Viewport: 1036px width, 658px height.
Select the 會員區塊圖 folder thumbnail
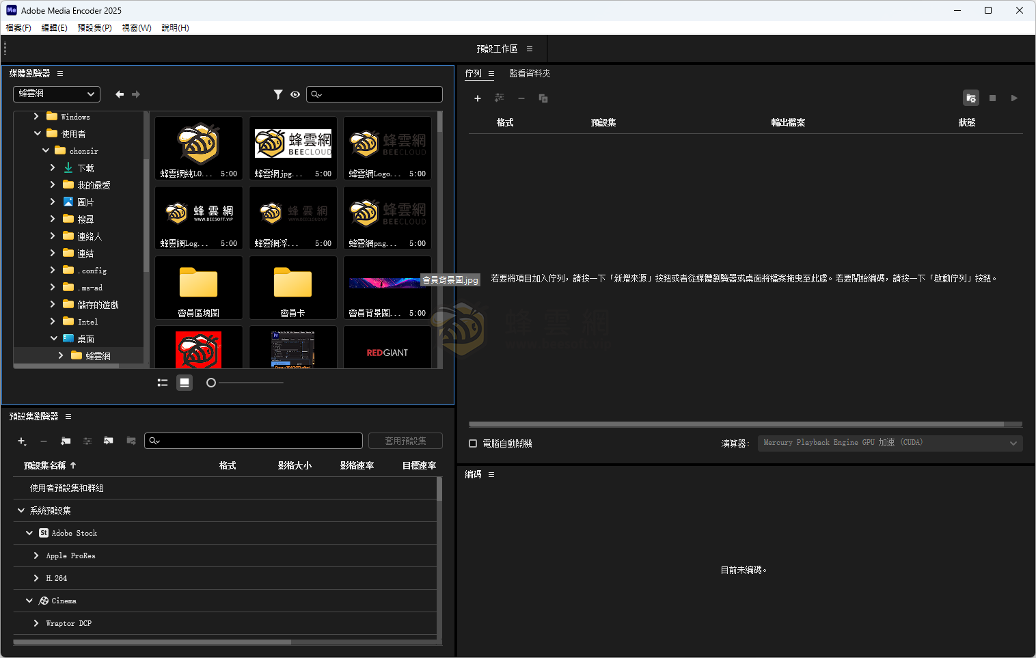pyautogui.click(x=199, y=288)
